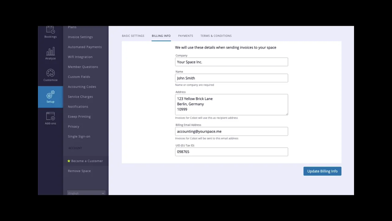Image resolution: width=392 pixels, height=221 pixels.
Task: Click the UID (EU Tax ID) field
Action: [x=232, y=152]
